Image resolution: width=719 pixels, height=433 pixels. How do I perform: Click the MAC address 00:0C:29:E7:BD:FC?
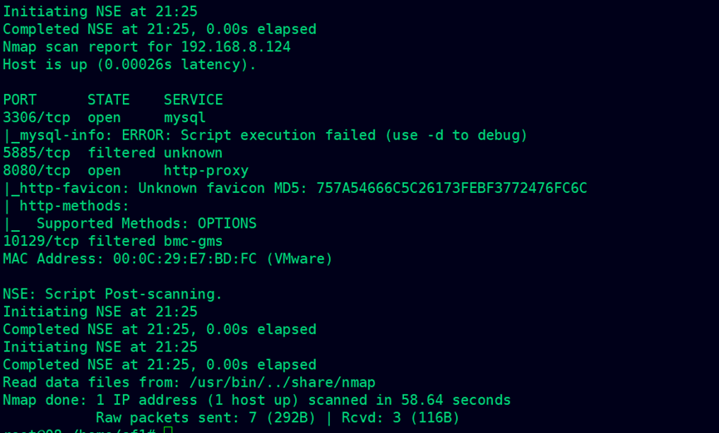185,258
